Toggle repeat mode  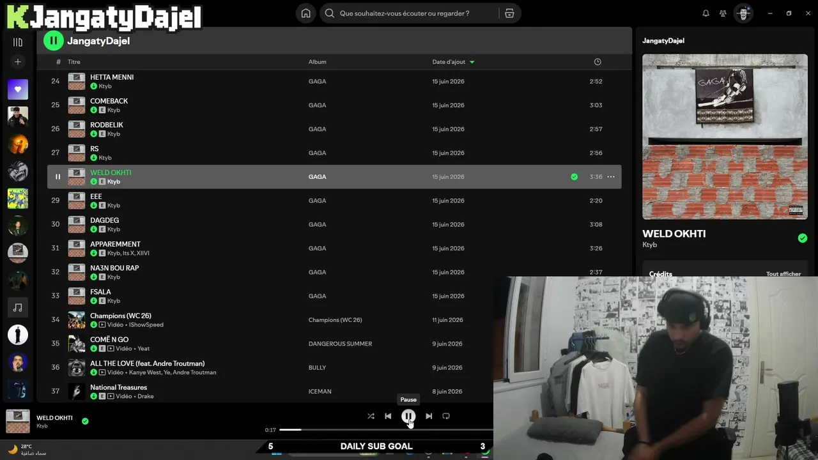[446, 416]
